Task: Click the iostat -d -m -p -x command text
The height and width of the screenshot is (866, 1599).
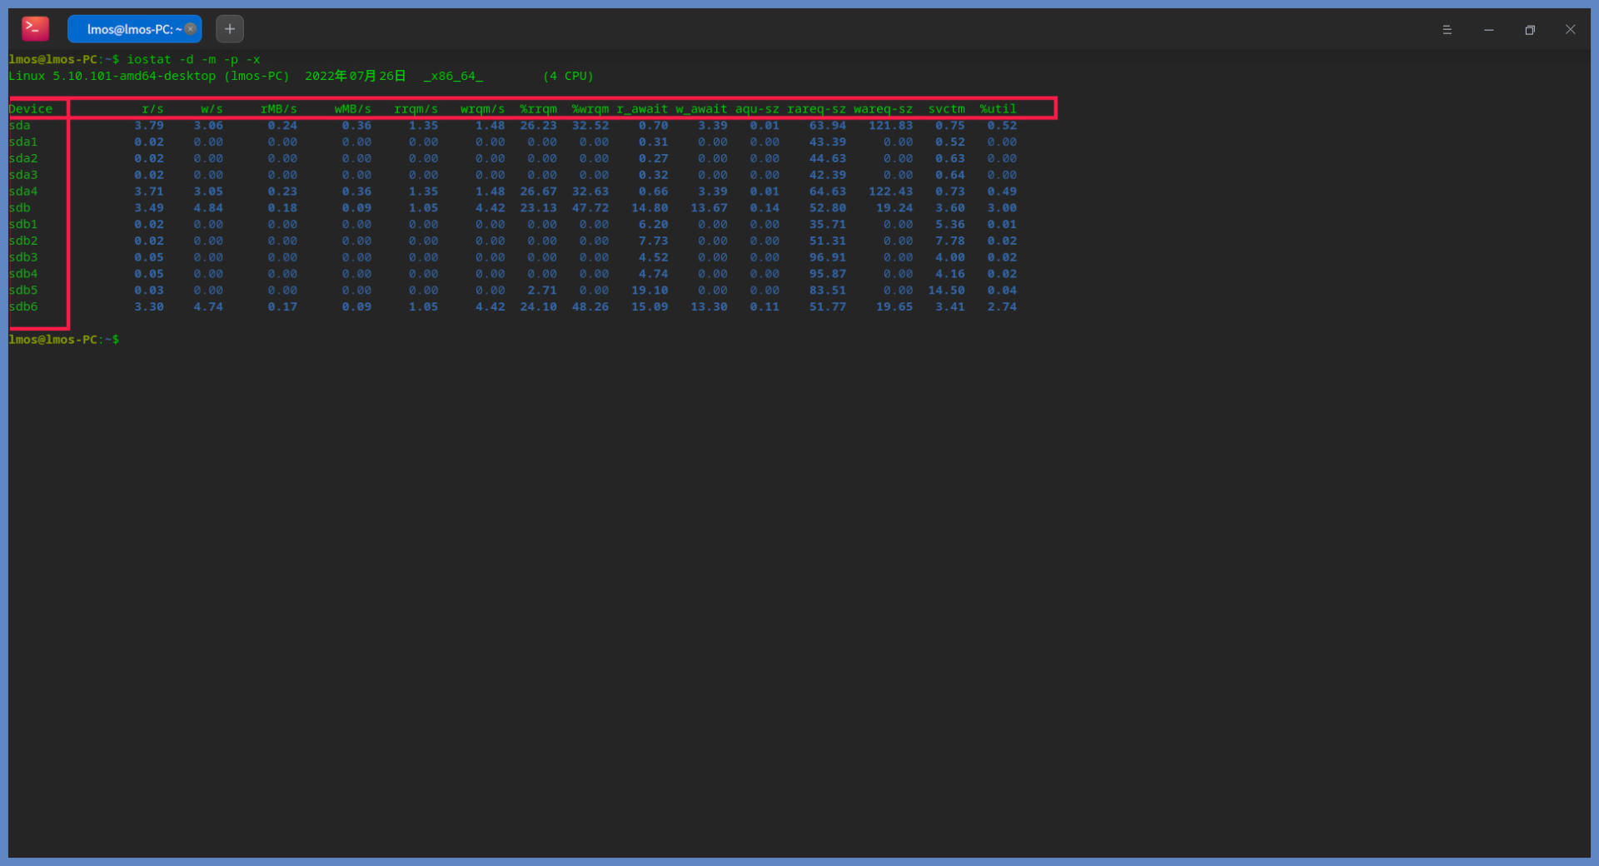Action: 193,59
